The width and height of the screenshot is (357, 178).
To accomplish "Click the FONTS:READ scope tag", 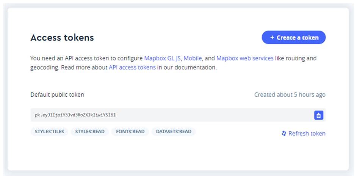I will pyautogui.click(x=130, y=131).
